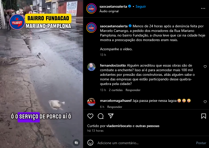Open the vlademirbocato profile link
The height and width of the screenshot is (148, 209).
(119, 126)
